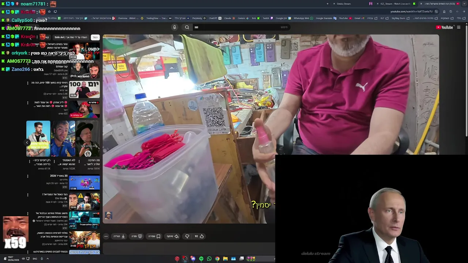Open the 35:13 OdedSVR Live video thumbnail
This screenshot has height=263, width=468.
pyautogui.click(x=84, y=70)
